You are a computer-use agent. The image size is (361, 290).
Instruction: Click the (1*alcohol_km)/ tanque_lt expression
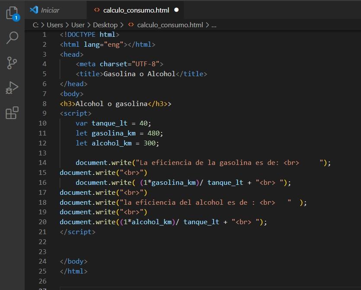[169, 222]
